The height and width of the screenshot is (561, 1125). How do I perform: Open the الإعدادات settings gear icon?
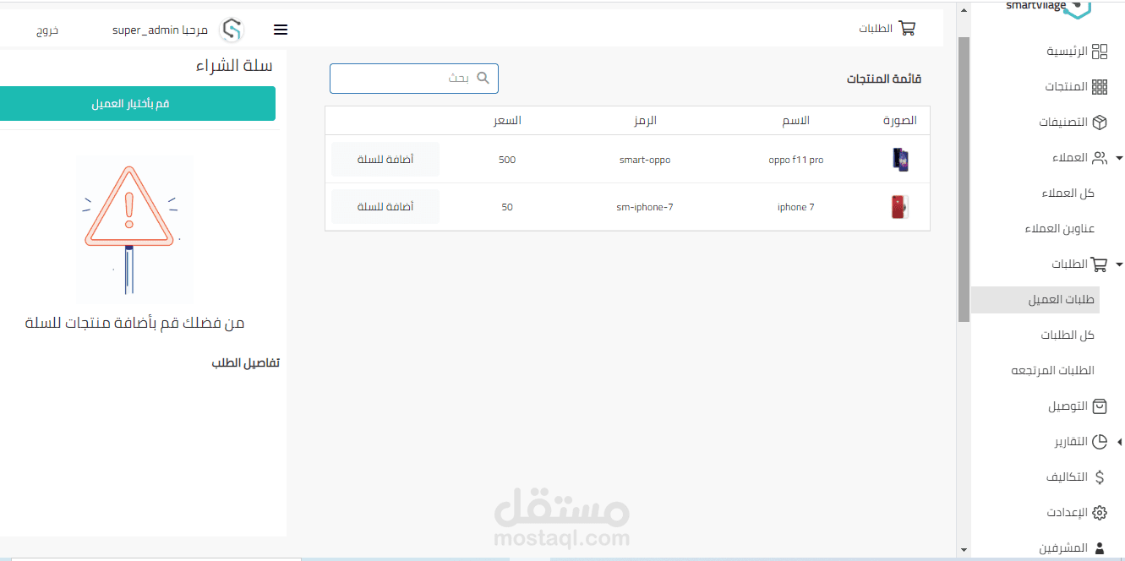coord(1099,512)
